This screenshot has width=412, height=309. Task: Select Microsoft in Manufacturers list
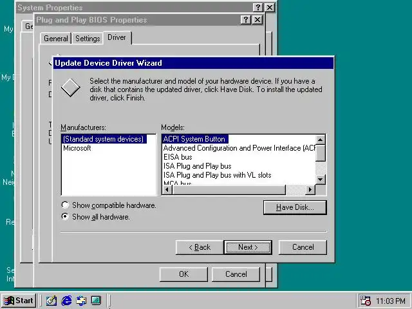[x=77, y=148]
